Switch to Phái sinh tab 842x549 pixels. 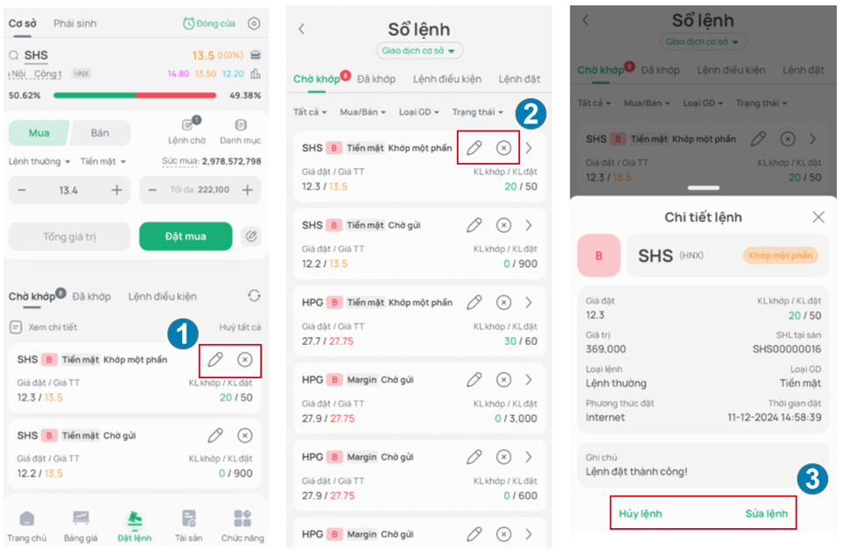(75, 23)
